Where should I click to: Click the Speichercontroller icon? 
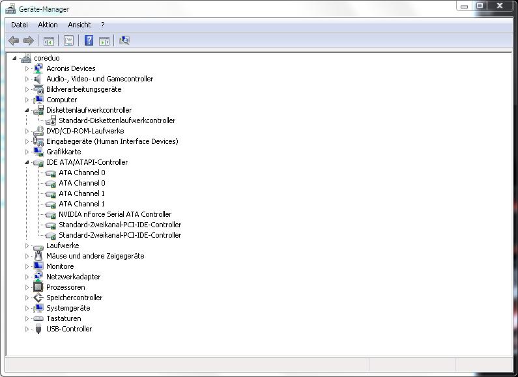click(38, 298)
